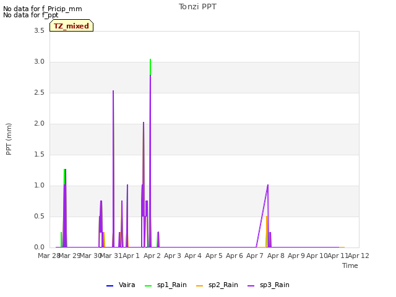Click the TZ_mixed label box

[72, 25]
